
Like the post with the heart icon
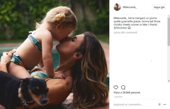pyautogui.click(x=116, y=87)
